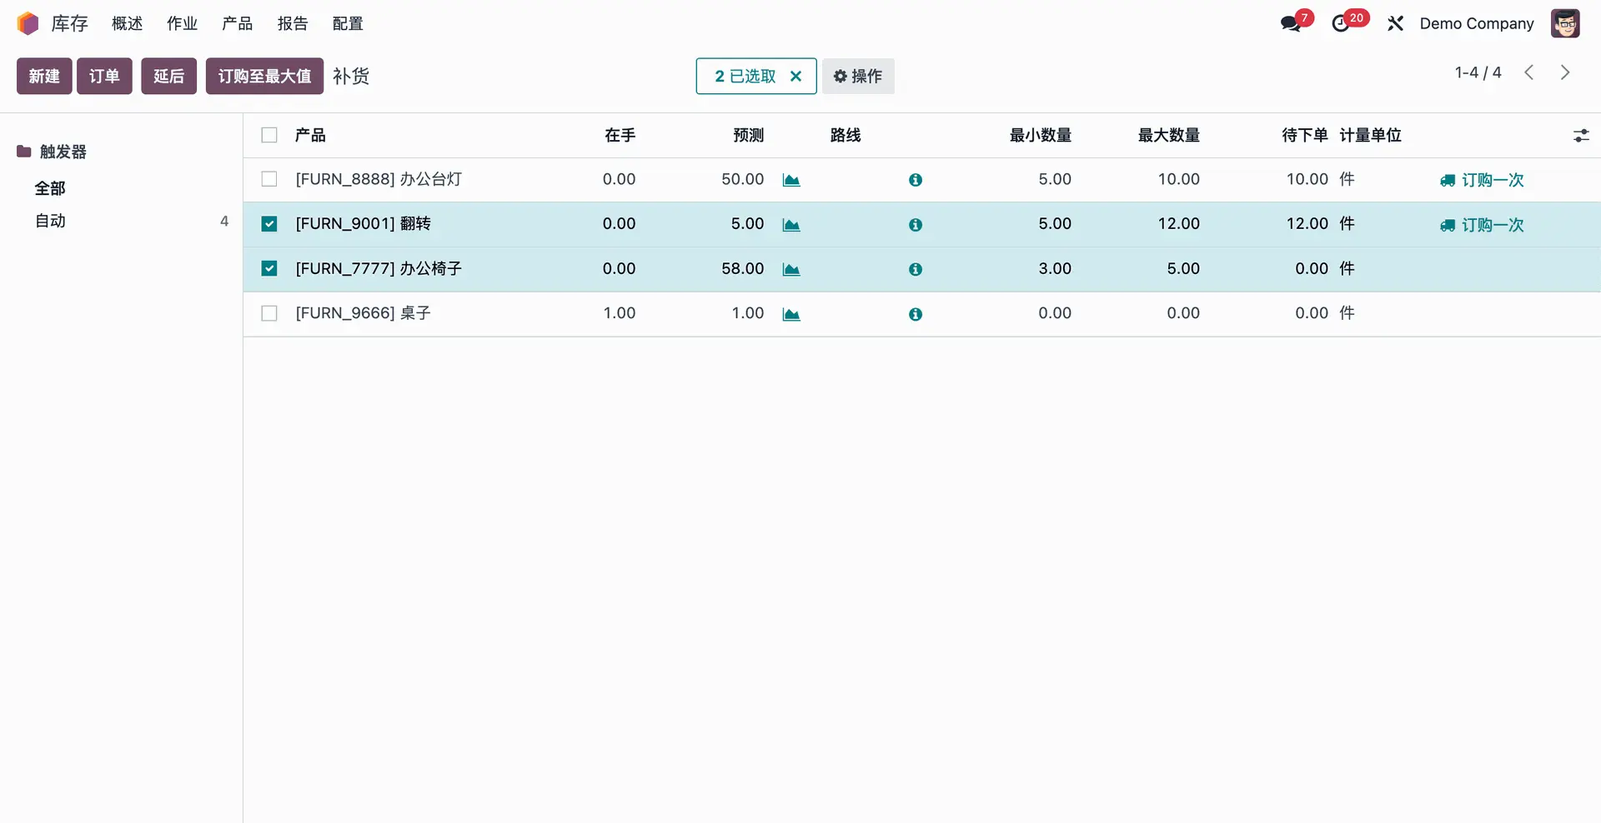Image resolution: width=1601 pixels, height=823 pixels.
Task: Uncheck the FURN_9001 翻转 row
Action: point(269,224)
